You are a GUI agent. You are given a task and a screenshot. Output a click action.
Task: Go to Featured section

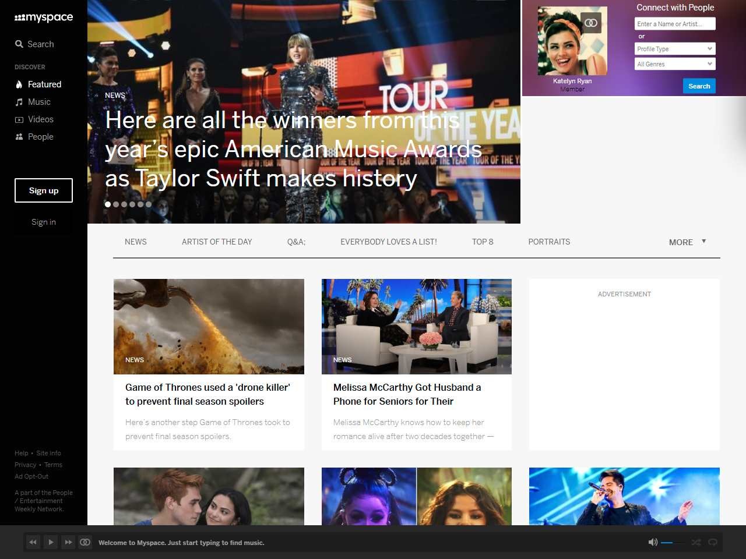pyautogui.click(x=38, y=84)
